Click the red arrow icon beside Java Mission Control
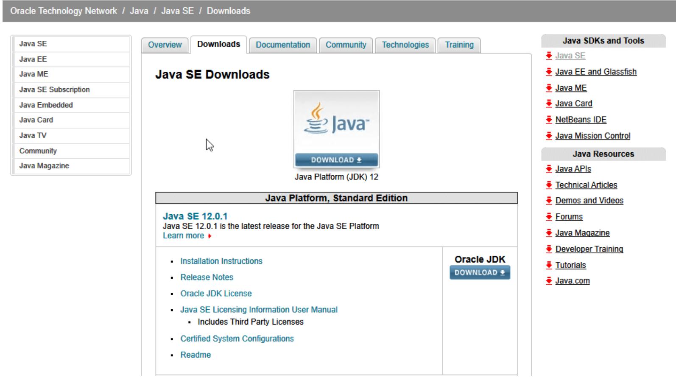This screenshot has height=378, width=676. tap(549, 136)
